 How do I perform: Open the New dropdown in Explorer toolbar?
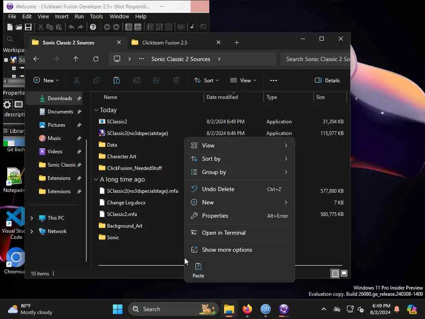pos(46,80)
